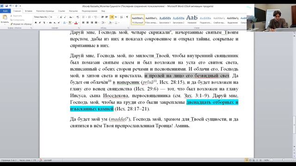
Task: Apply red font color
Action: pos(76,23)
